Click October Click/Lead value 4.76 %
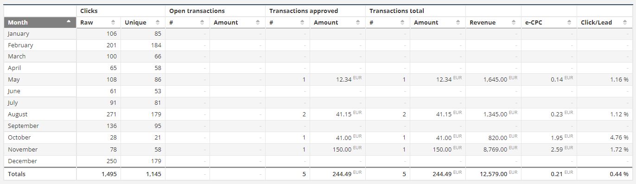 pos(619,138)
